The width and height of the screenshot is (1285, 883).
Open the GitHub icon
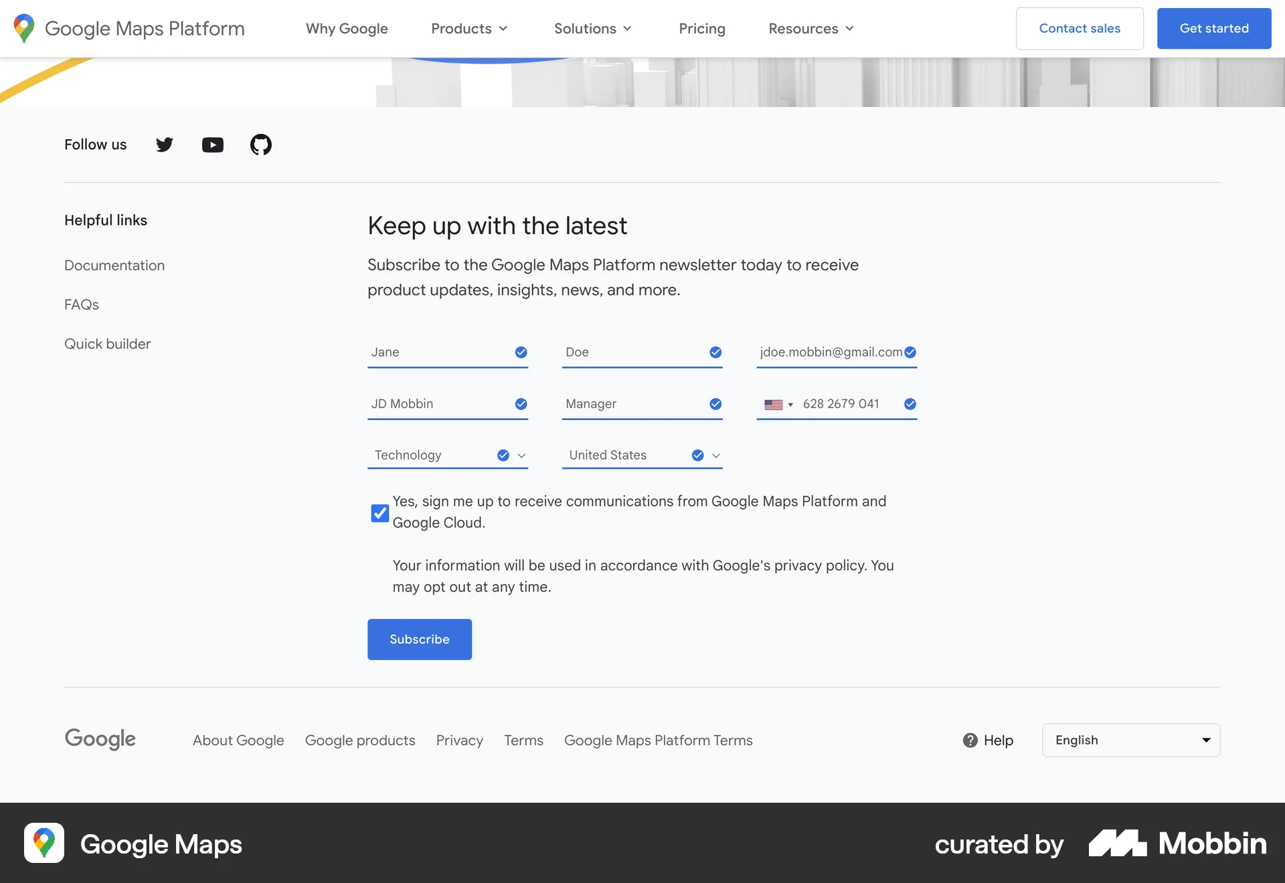tap(261, 144)
